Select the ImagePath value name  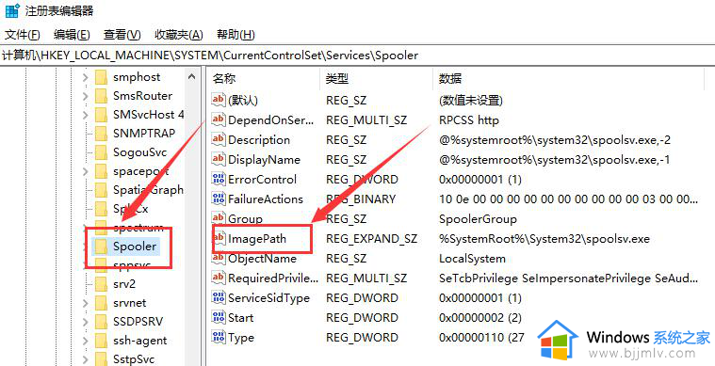click(x=257, y=238)
